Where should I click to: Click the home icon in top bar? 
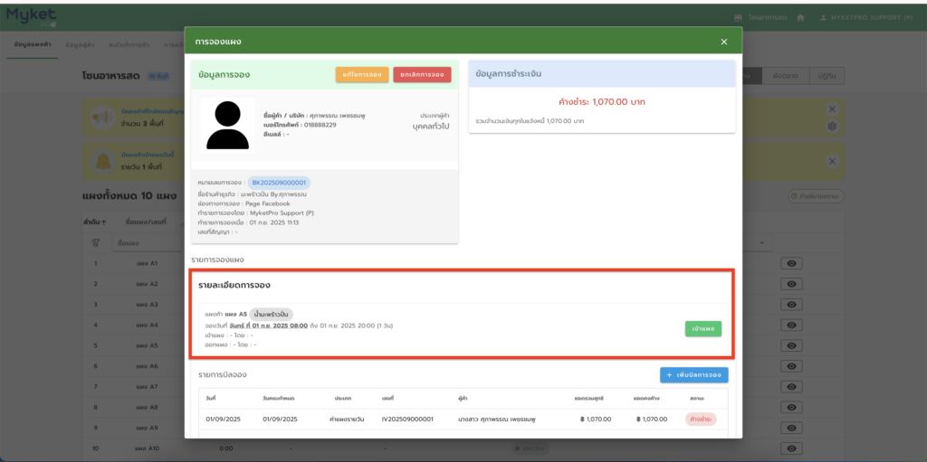800,18
